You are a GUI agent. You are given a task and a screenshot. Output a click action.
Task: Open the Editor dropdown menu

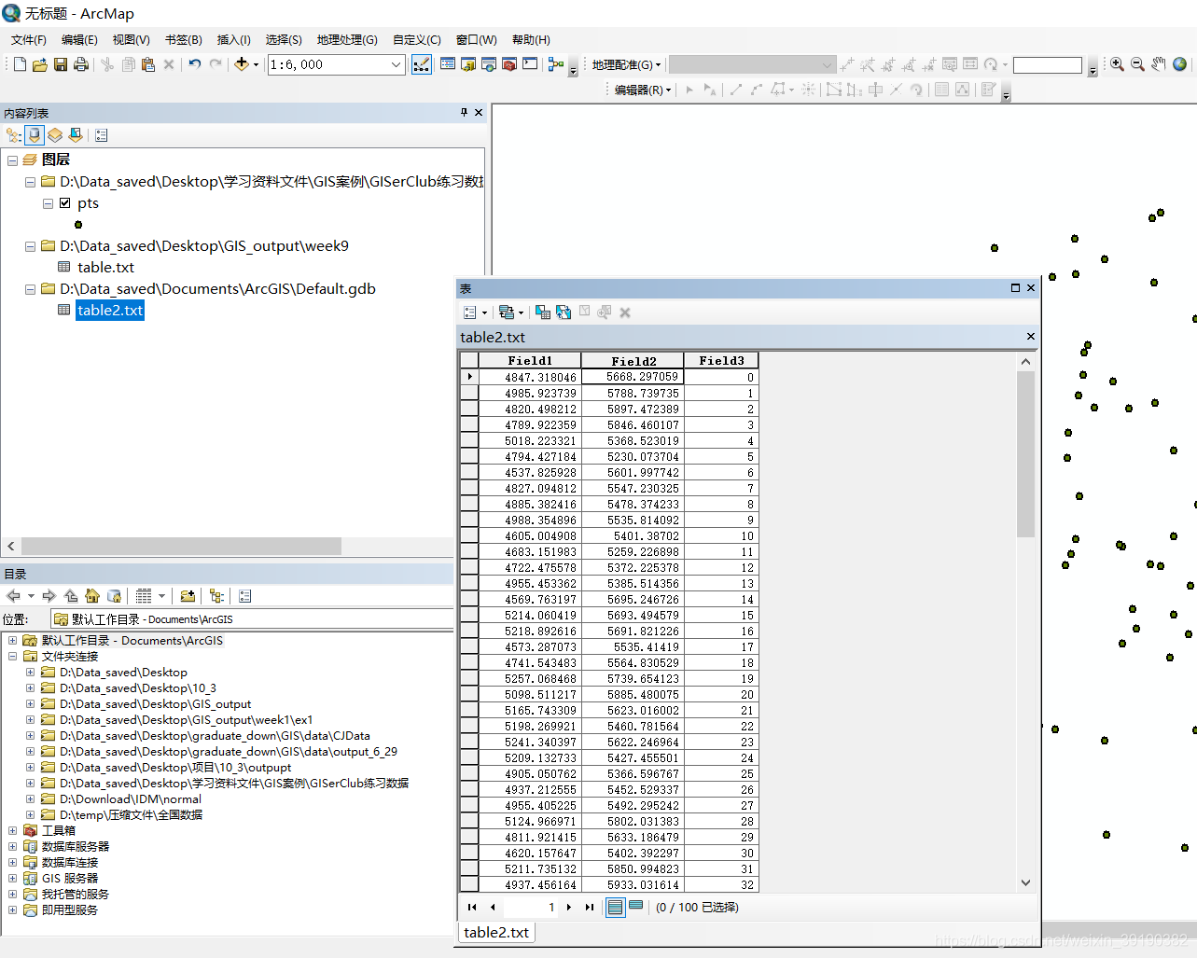pos(643,90)
